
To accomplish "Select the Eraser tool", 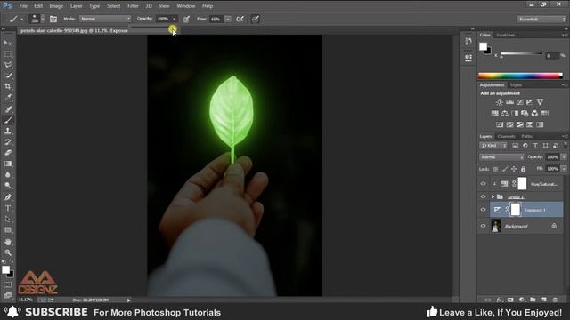I will pos(8,153).
